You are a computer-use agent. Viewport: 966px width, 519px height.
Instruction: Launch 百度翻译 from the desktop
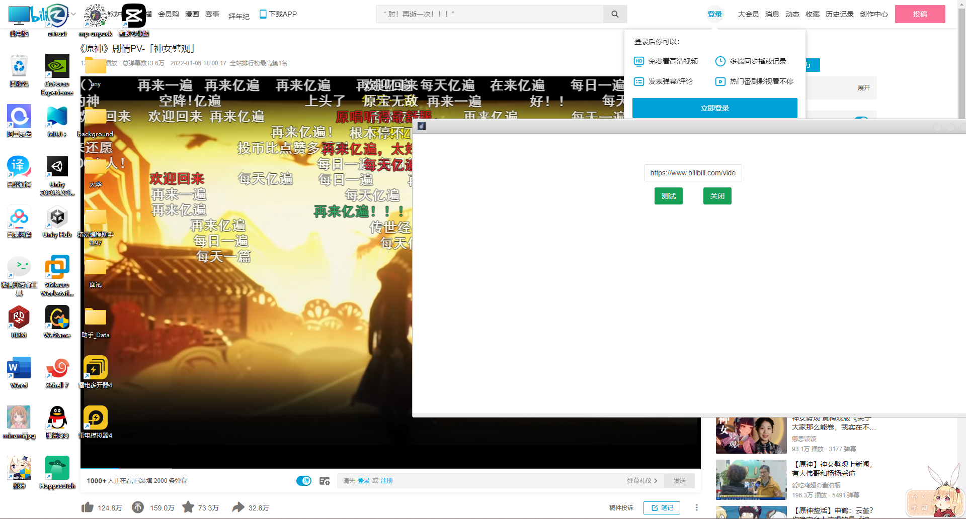pos(19,171)
